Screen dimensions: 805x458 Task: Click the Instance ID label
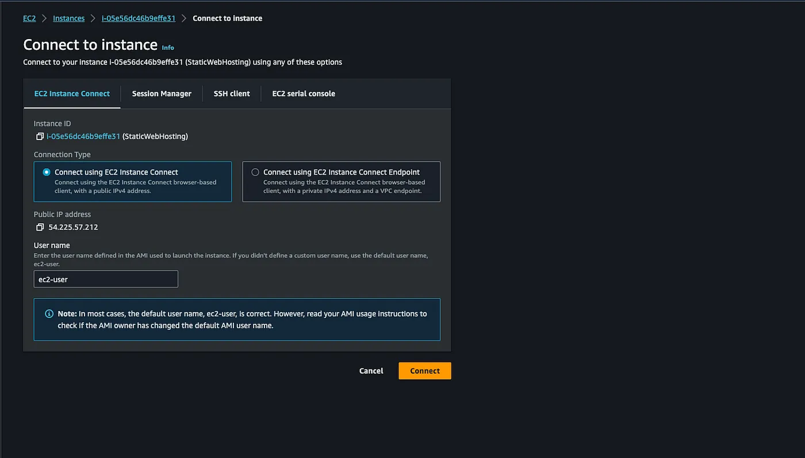(52, 124)
